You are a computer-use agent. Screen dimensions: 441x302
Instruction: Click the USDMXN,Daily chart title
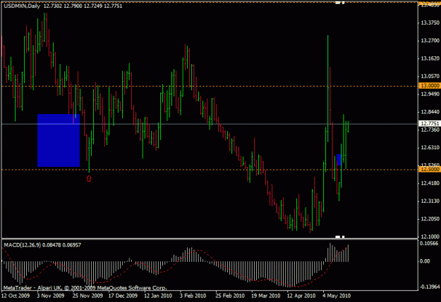click(x=22, y=6)
